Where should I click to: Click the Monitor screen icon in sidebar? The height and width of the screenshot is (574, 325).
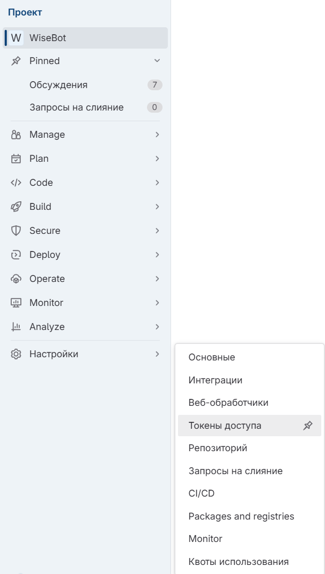pyautogui.click(x=16, y=303)
